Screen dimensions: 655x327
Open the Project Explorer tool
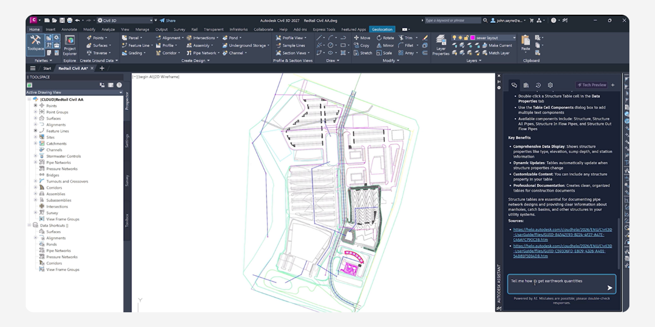click(70, 44)
